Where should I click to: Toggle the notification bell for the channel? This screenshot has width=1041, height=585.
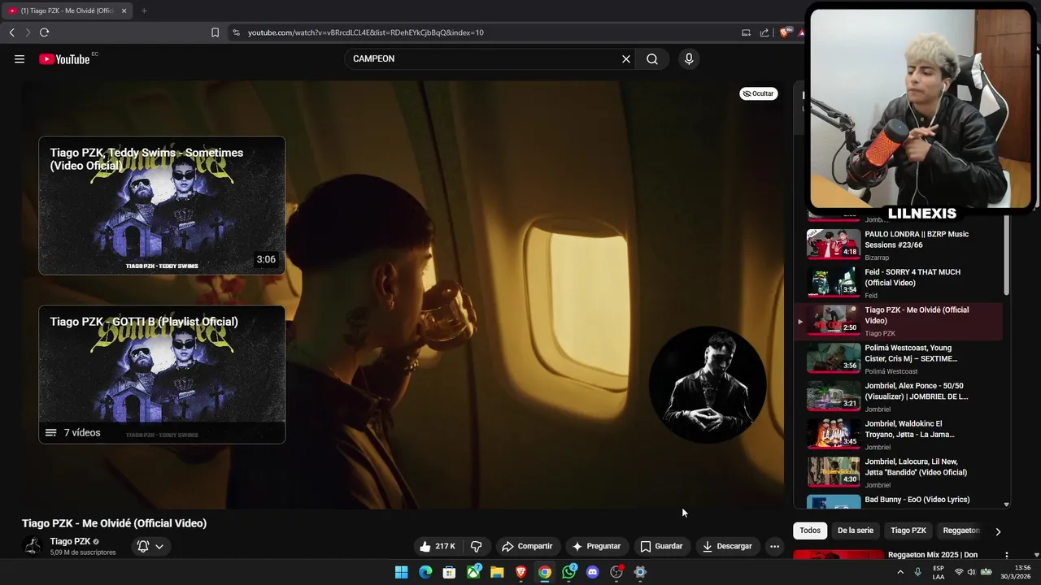coord(143,546)
